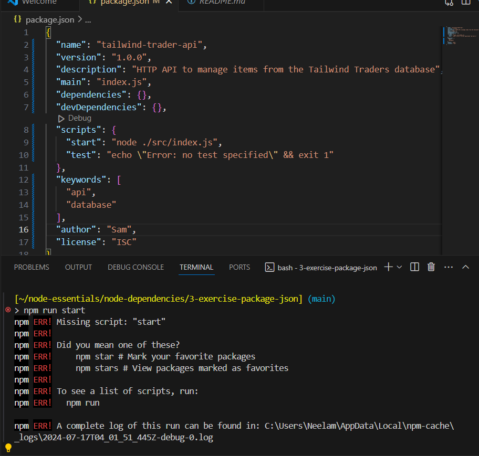The width and height of the screenshot is (479, 456).
Task: Click the package.json breadcrumb
Action: (x=50, y=20)
